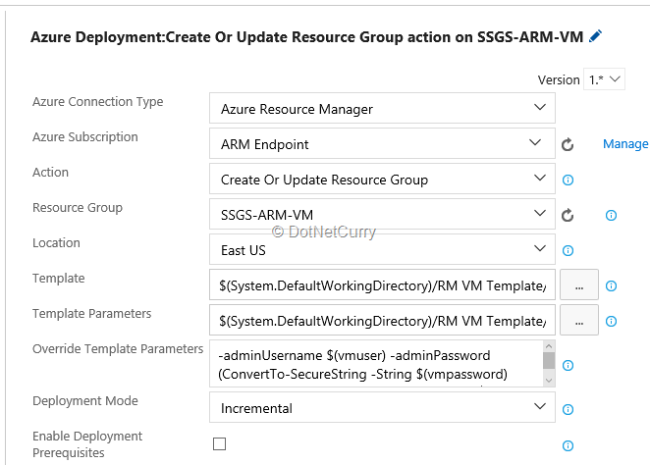Screen dimensions: 650x465
Task: Open the Action dropdown
Action: coord(382,179)
